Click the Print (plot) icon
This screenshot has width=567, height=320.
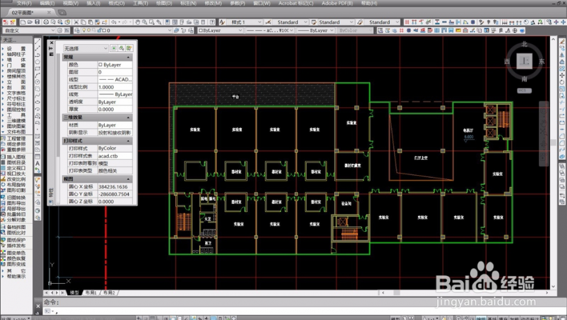(x=46, y=22)
